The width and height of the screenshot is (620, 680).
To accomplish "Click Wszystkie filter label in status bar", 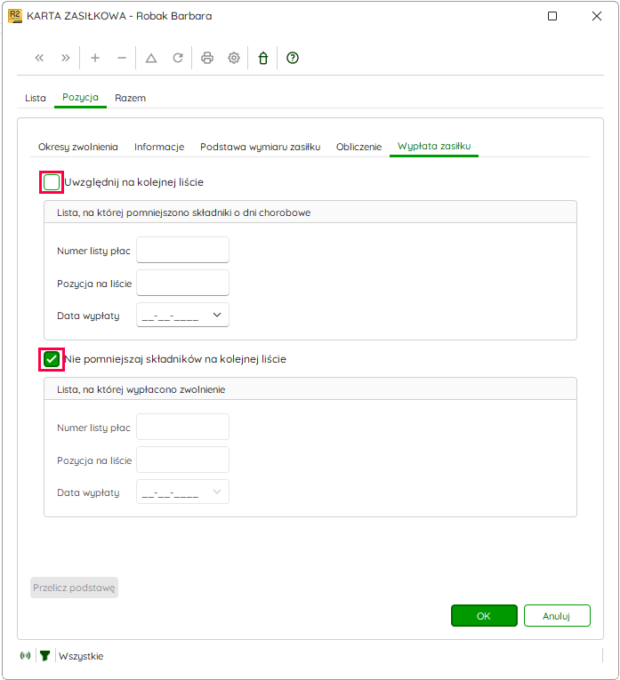I will point(81,656).
